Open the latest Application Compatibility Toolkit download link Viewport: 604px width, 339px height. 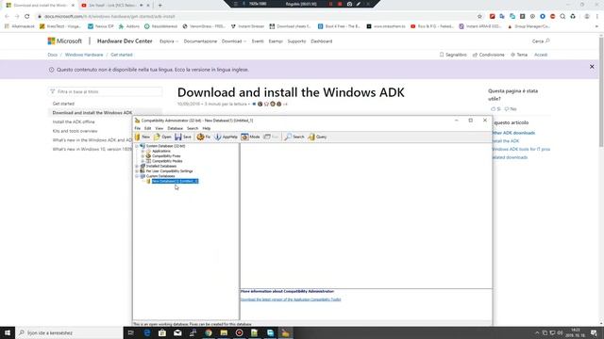pyautogui.click(x=291, y=299)
